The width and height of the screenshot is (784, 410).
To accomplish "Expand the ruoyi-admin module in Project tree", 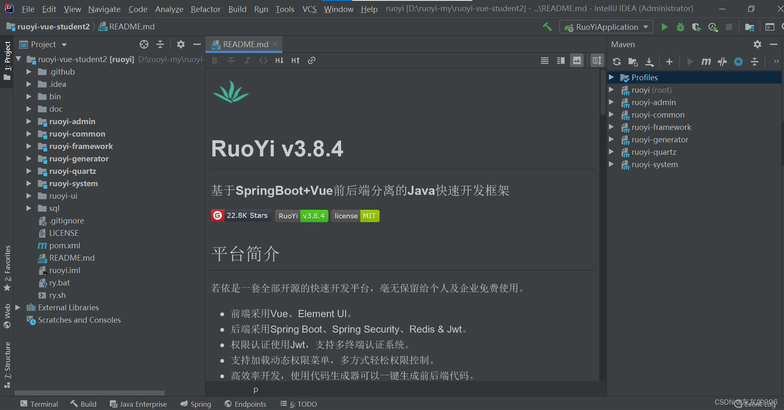I will tap(29, 121).
